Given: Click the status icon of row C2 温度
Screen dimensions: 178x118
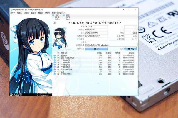Looking at the screenshot, I should pyautogui.click(x=55, y=72).
